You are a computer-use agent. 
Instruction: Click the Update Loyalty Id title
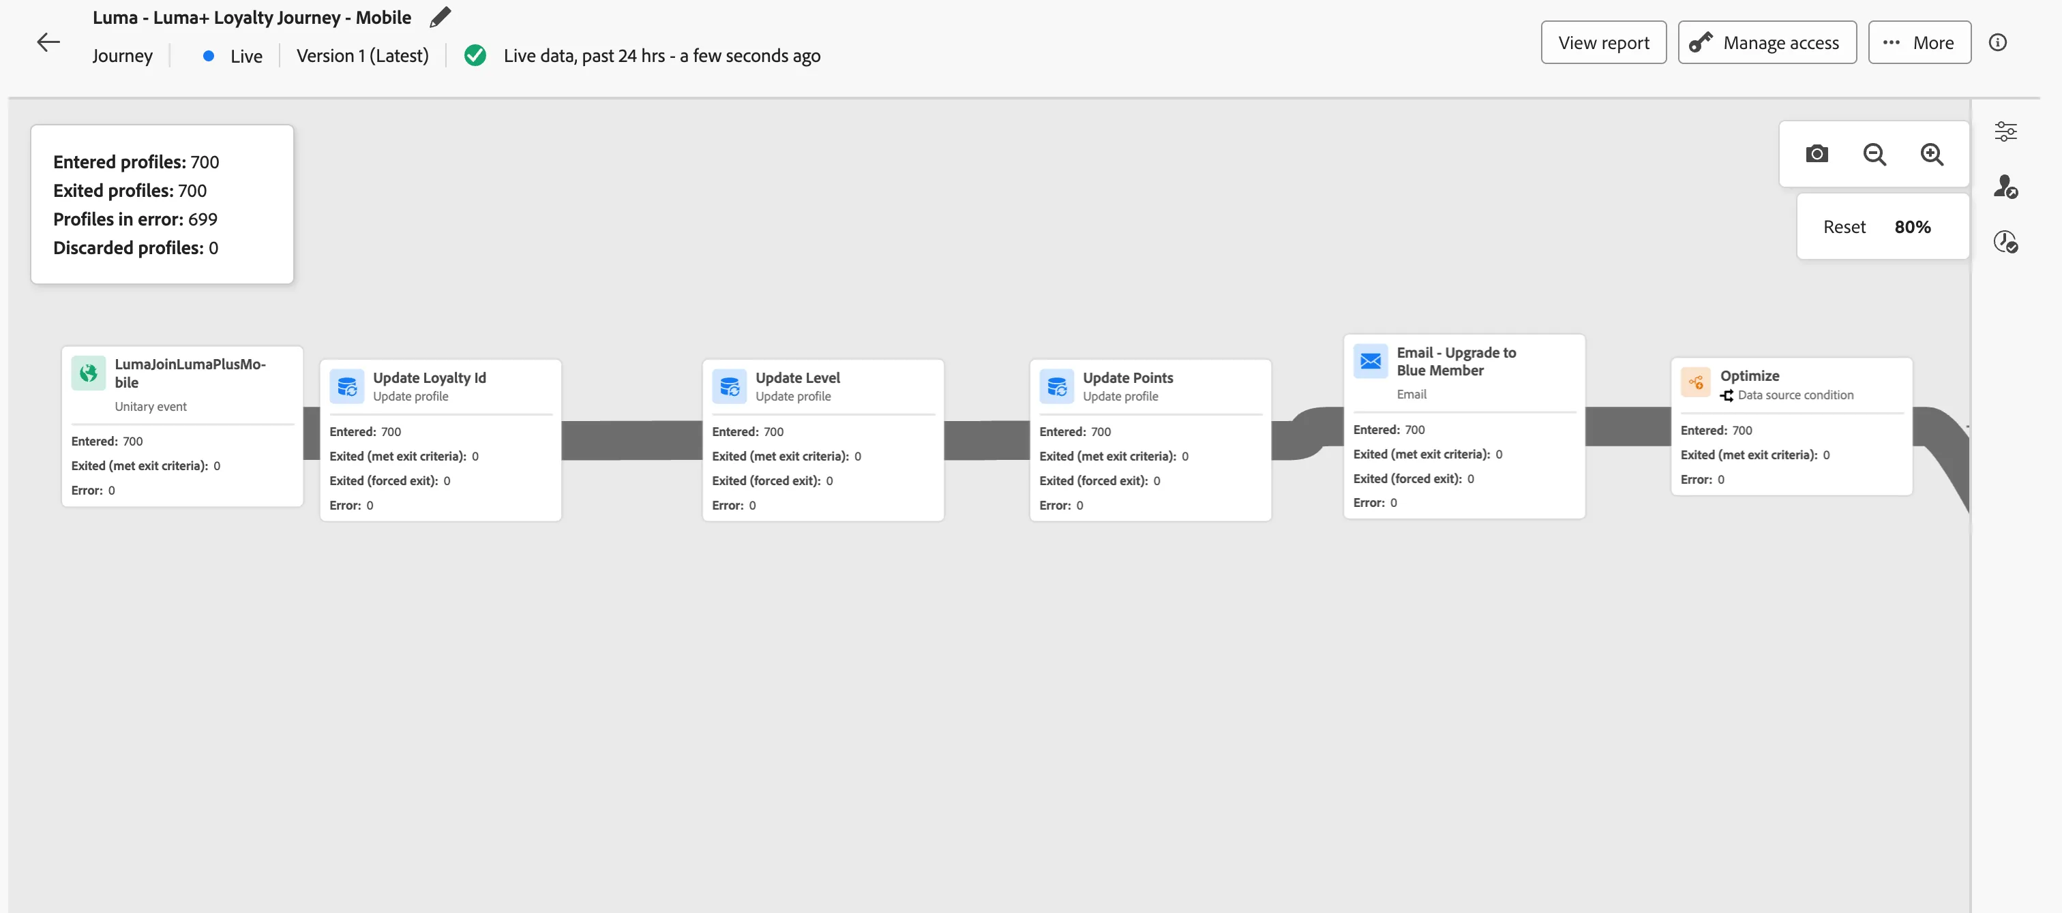coord(429,377)
